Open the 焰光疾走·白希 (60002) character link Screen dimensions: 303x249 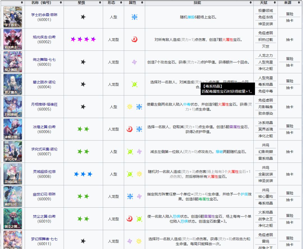(x=44, y=37)
